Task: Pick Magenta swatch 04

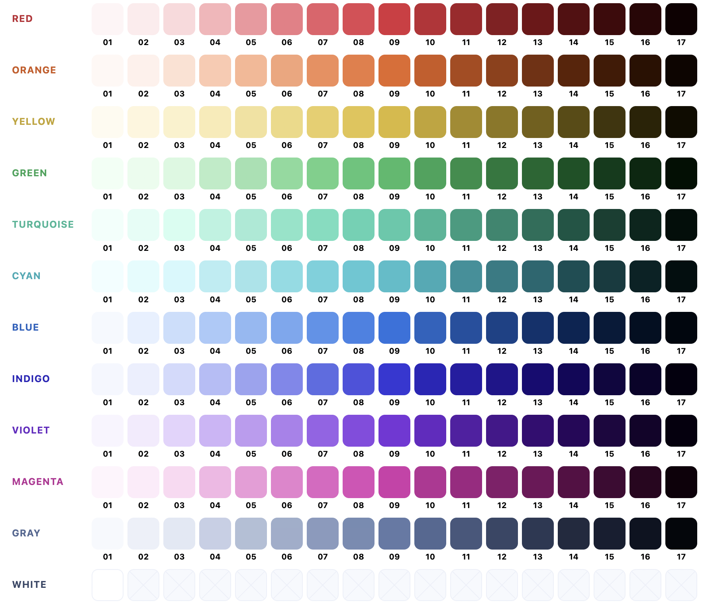Action: 215,482
